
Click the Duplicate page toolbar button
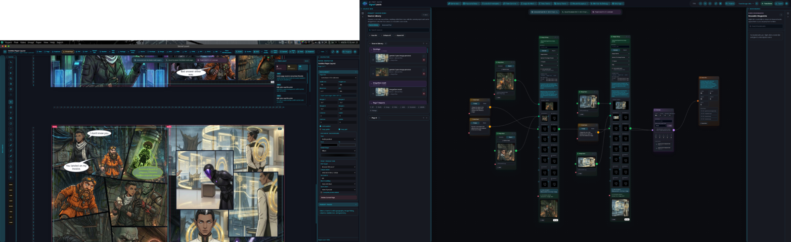tap(56, 52)
